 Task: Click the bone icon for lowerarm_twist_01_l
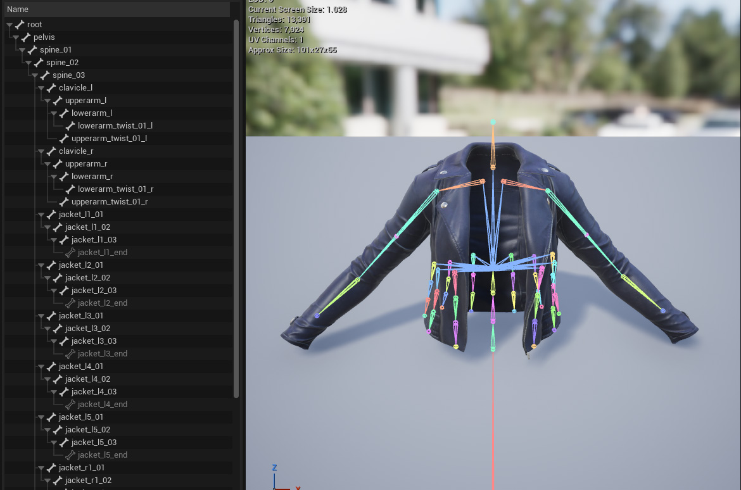pos(70,126)
